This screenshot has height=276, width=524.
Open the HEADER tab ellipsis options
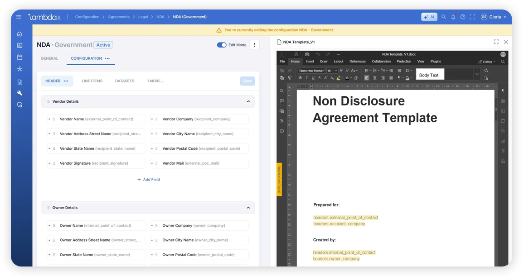66,81
